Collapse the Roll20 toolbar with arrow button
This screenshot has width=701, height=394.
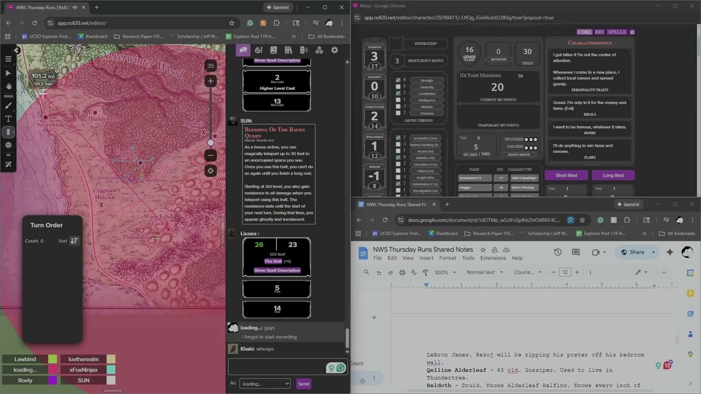pos(16,50)
